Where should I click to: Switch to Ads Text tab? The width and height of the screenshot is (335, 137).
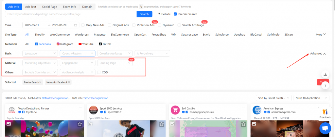[30, 7]
